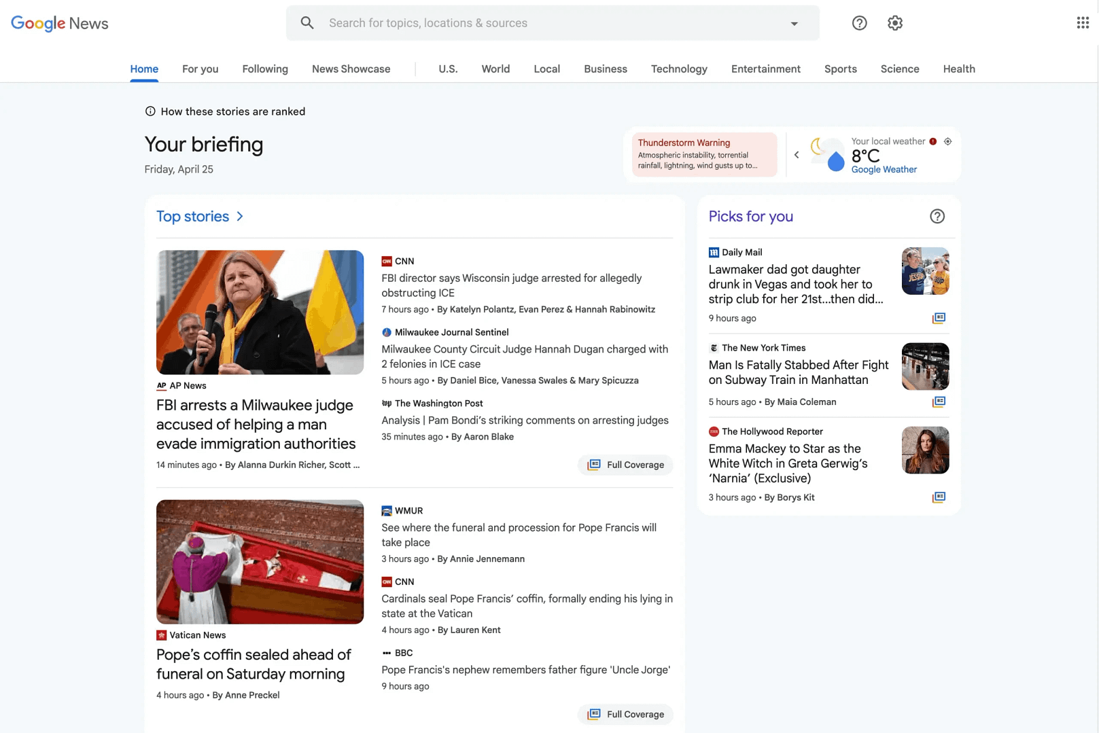Open Pope's coffin sealed ahead of funeral headline
This screenshot has height=733, width=1099.
click(254, 664)
